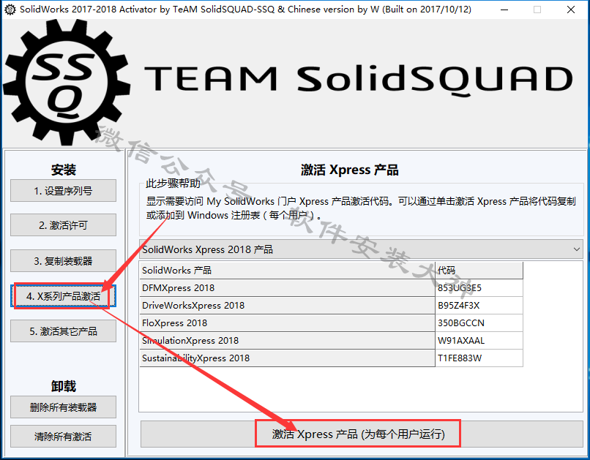Viewport: 590px width, 460px height.
Task: Click the 此步骤帮助 group label
Action: click(x=173, y=184)
